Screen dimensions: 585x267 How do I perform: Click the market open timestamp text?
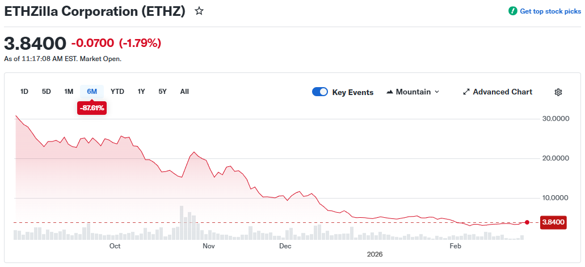point(62,59)
